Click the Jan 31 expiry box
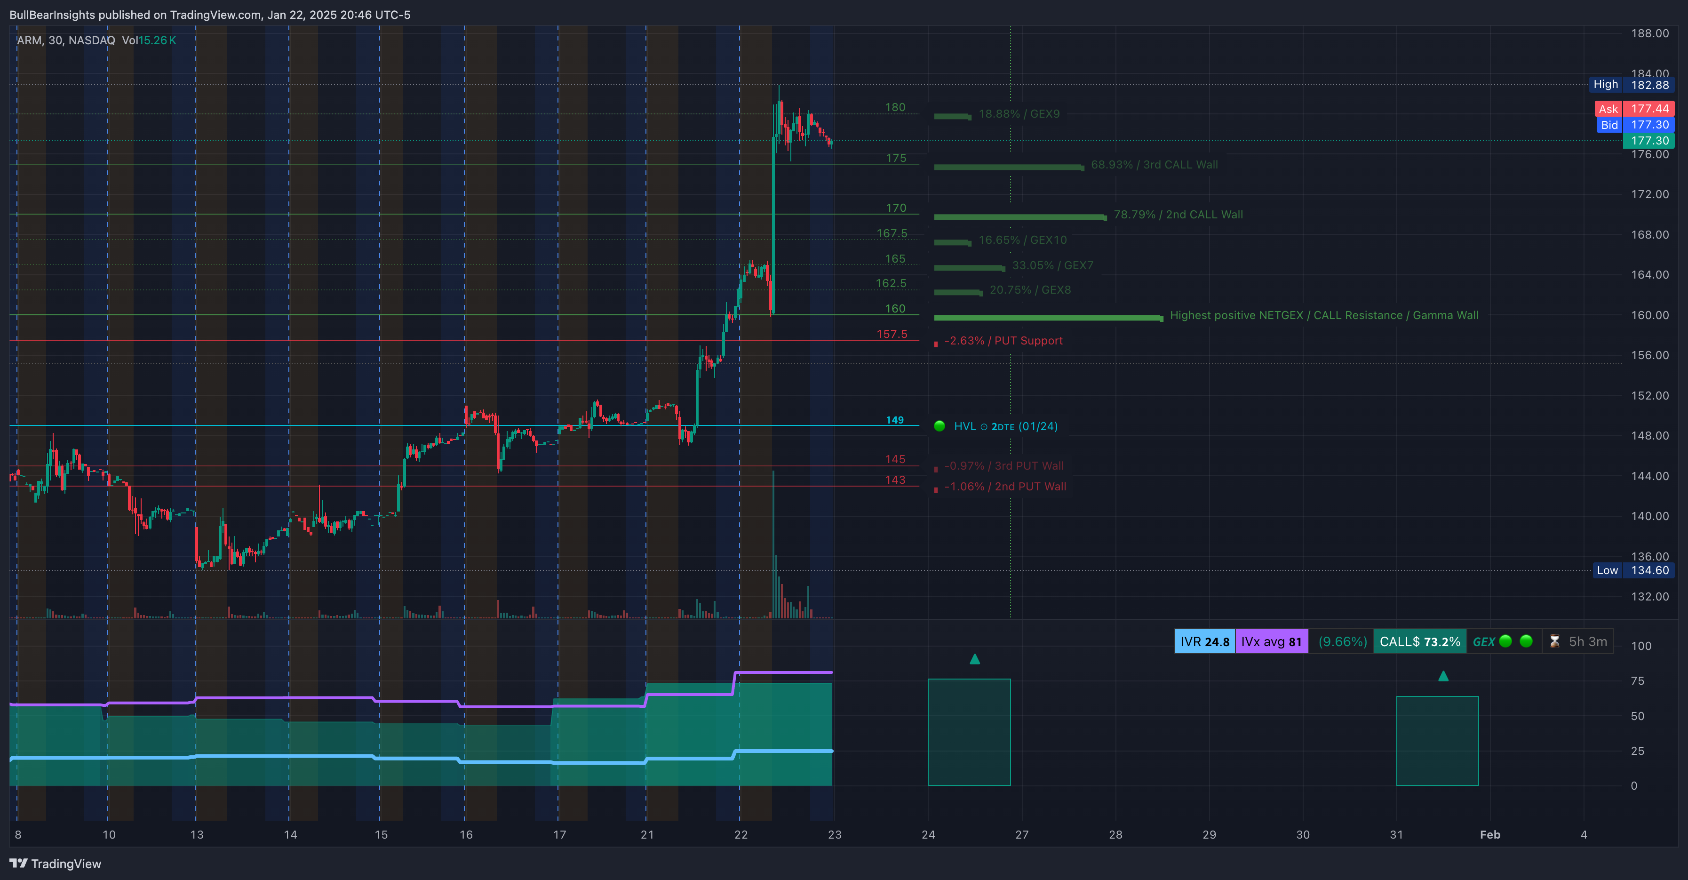Screen dimensions: 1688x880 (1437, 740)
